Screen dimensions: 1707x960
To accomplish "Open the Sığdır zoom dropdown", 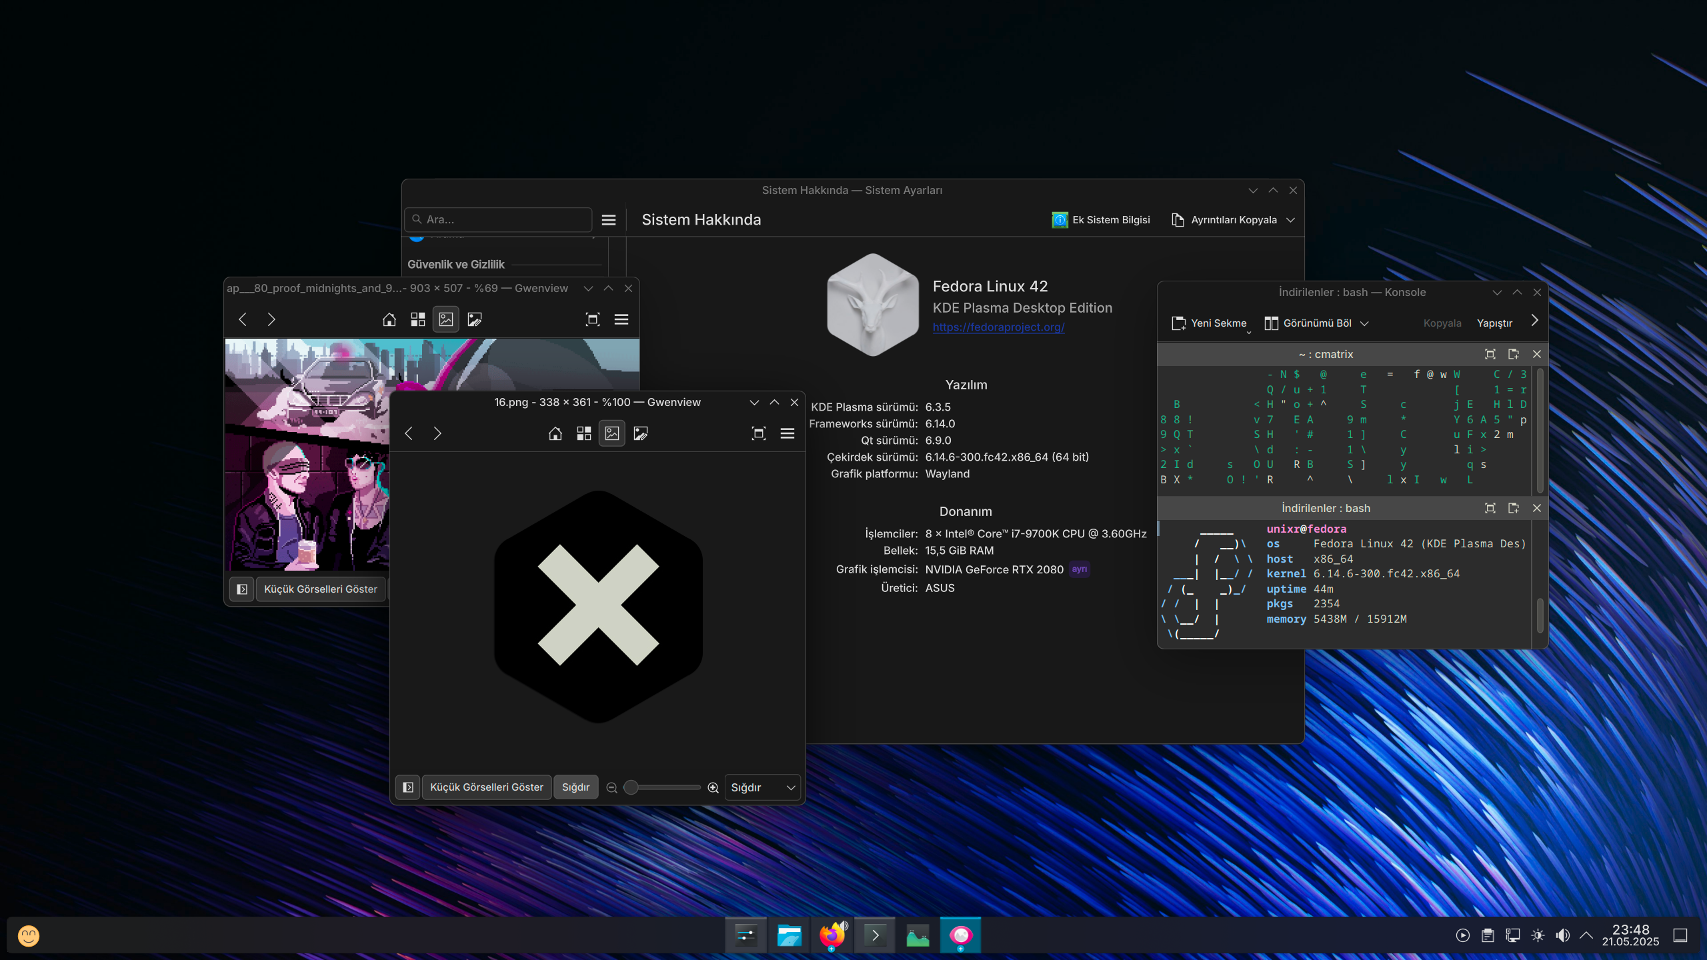I will (x=762, y=787).
